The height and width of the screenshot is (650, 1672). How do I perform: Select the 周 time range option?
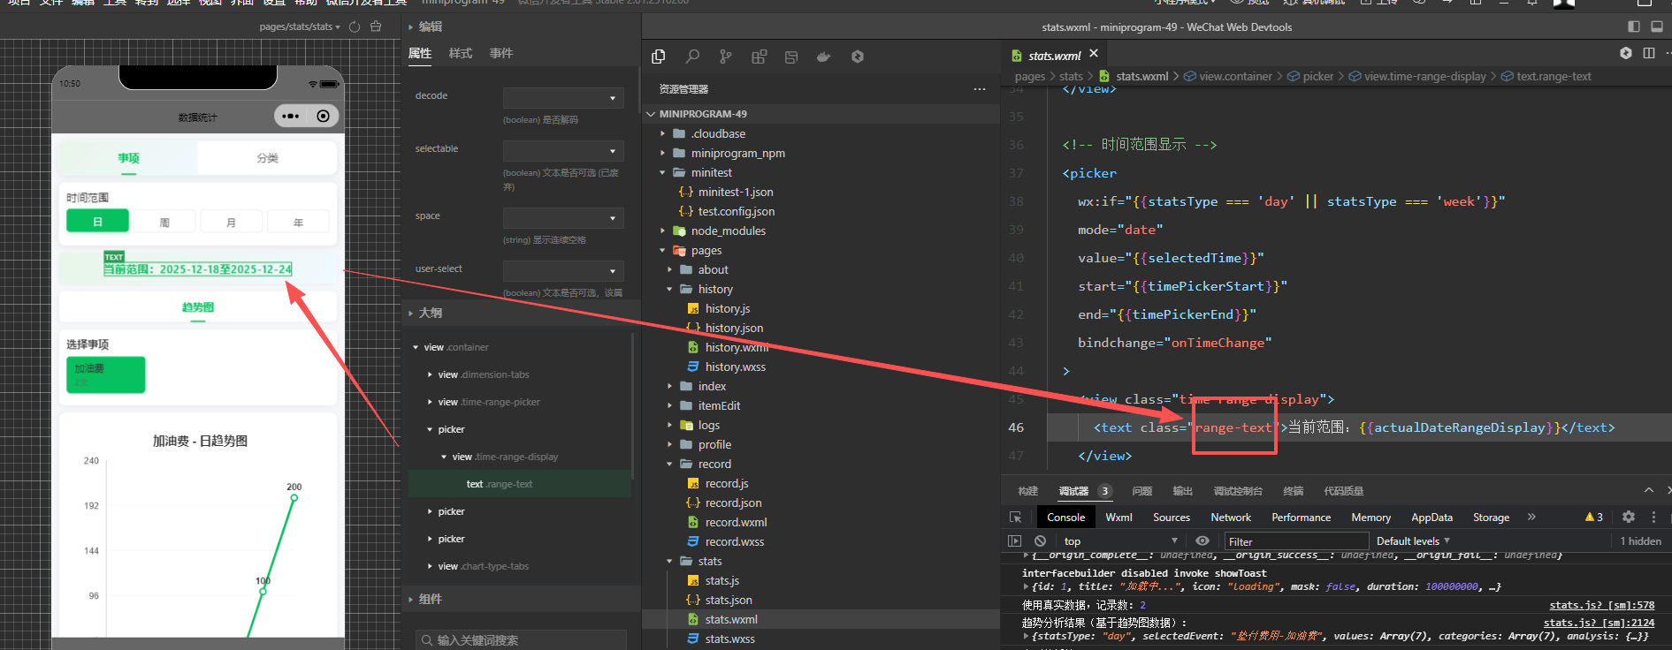(x=164, y=222)
